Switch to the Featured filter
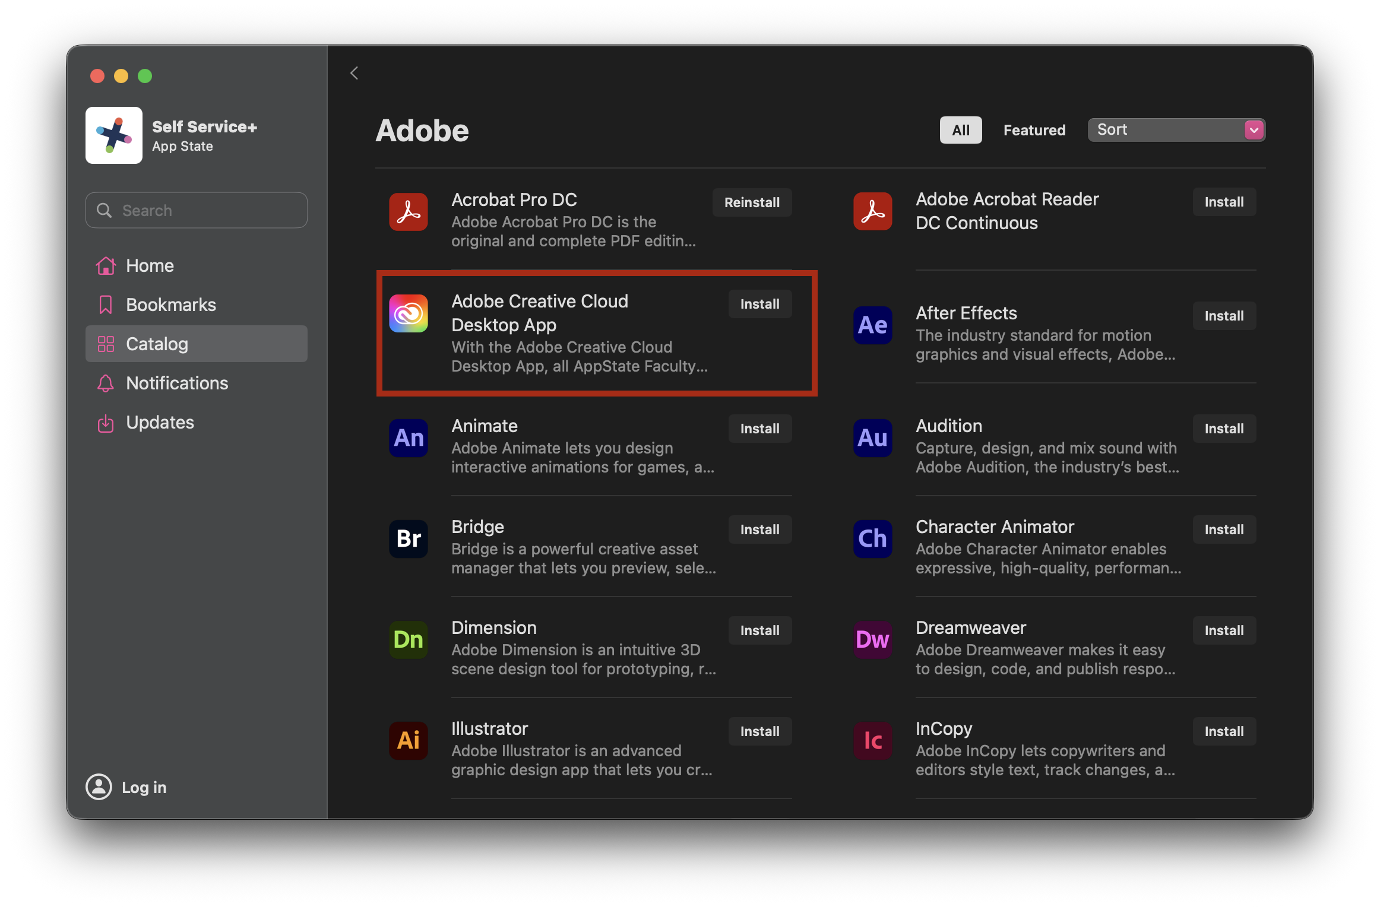This screenshot has width=1380, height=907. coord(1034,130)
